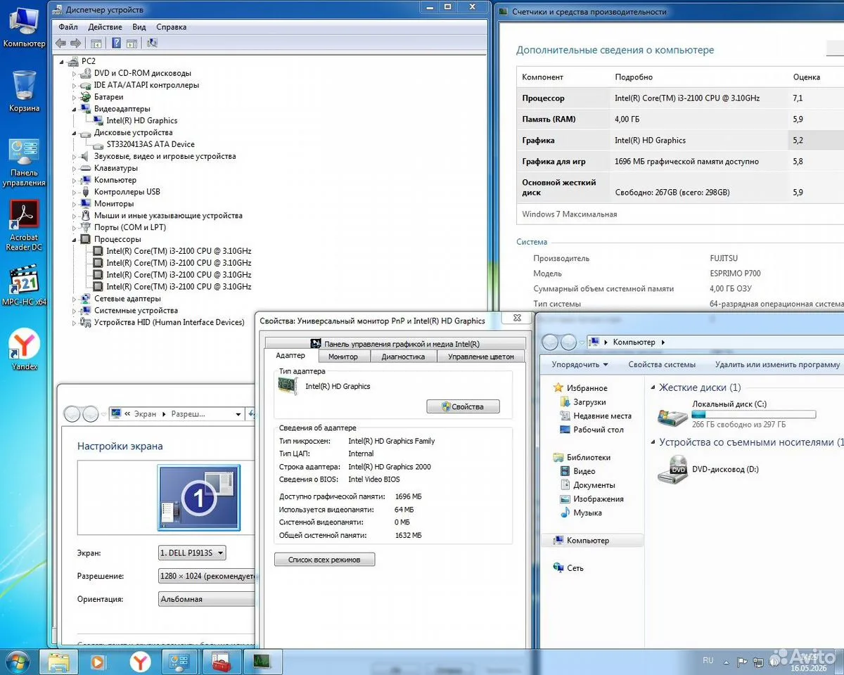Screen dimensions: 844x675
Task: Click the C: drive free space bar
Action: pyautogui.click(x=754, y=415)
